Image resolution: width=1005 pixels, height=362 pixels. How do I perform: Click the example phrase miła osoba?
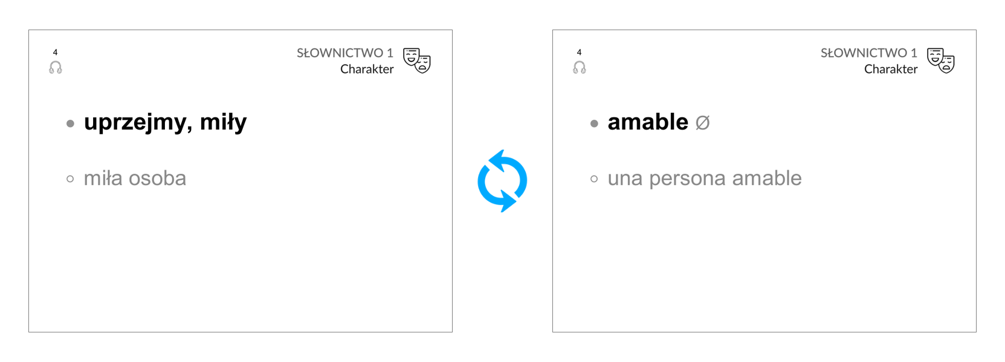tap(135, 178)
